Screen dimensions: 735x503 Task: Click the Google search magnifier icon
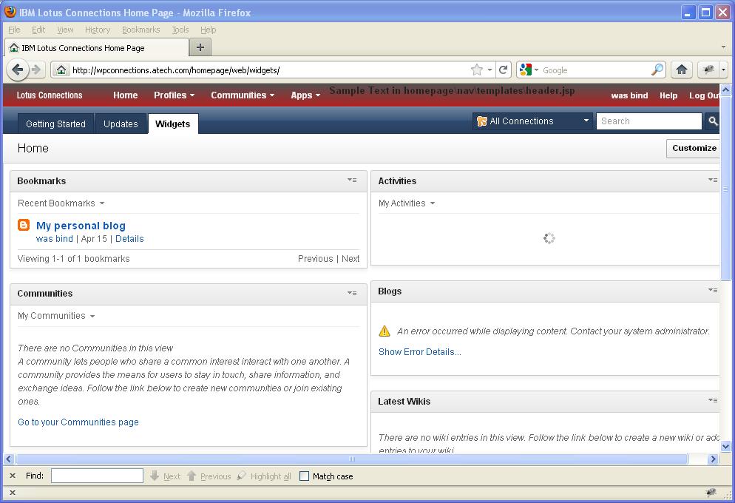click(657, 70)
